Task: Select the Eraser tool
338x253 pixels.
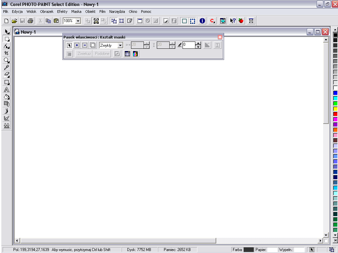Action: [x=7, y=75]
